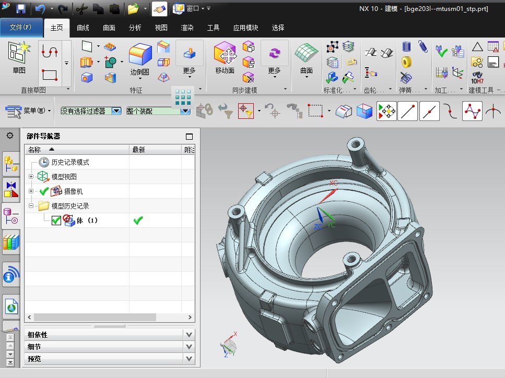Screen dimensions: 505x378
Task: Collapse the 模型历史记录 tree node
Action: (x=31, y=206)
